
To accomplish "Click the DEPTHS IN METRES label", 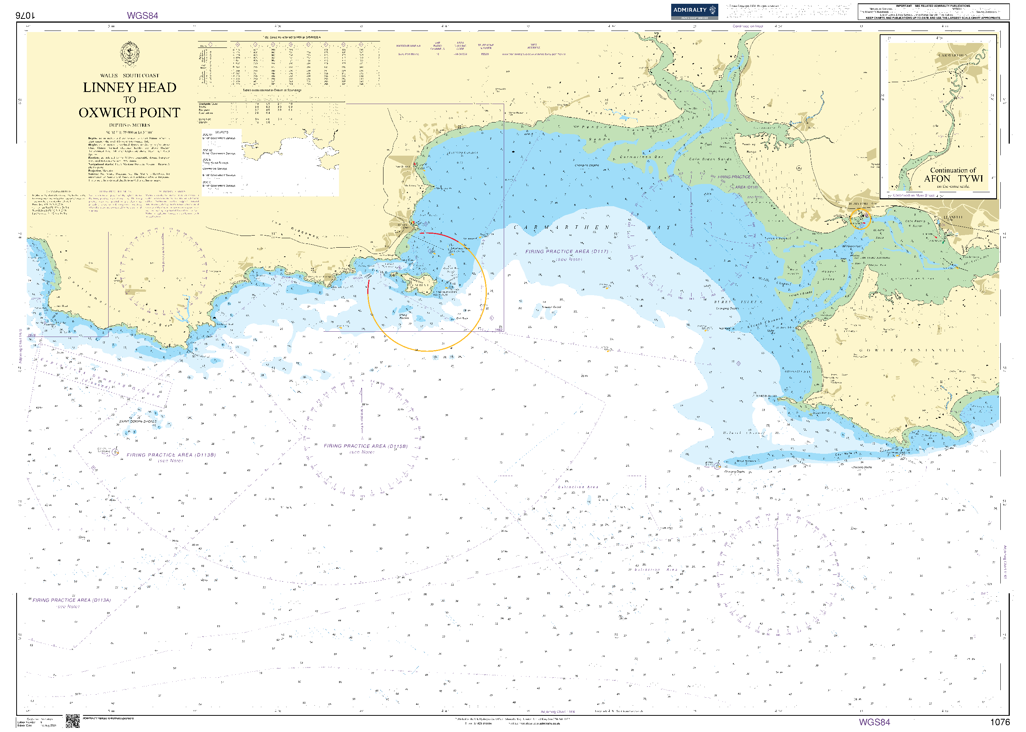I will [129, 125].
